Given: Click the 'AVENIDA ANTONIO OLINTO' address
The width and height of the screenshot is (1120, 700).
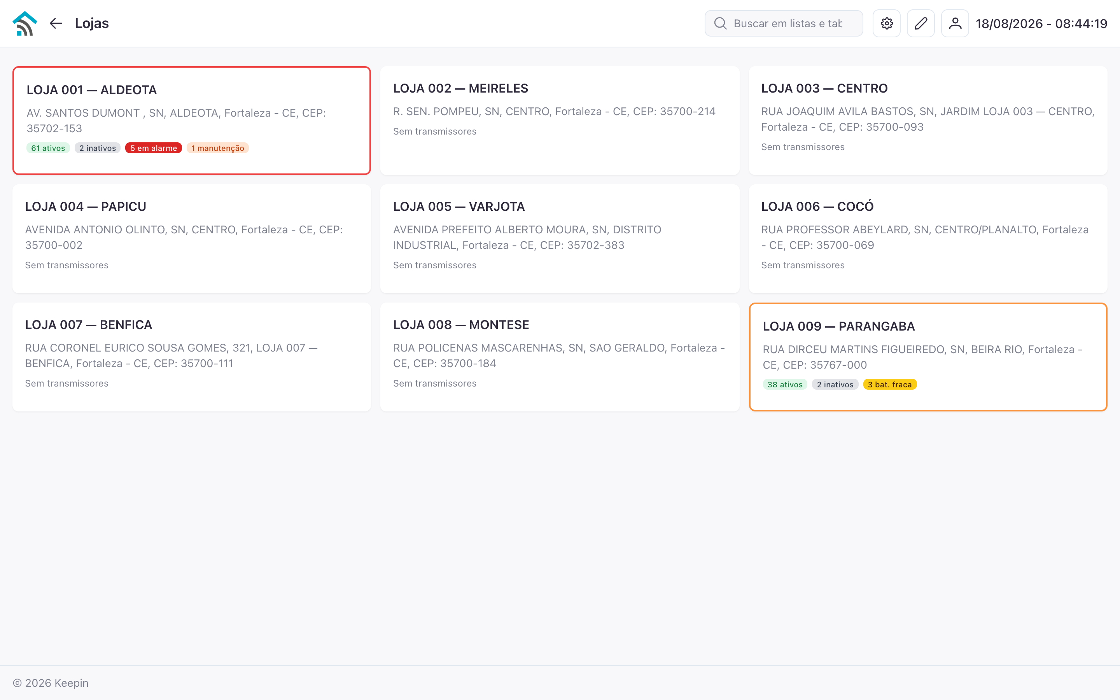Looking at the screenshot, I should 184,238.
